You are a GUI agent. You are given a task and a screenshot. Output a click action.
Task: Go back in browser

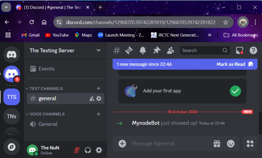pyautogui.click(x=7, y=22)
